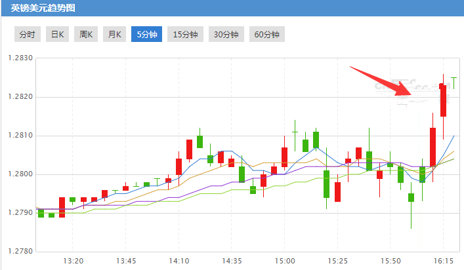Choose the 60分钟 interval tab
464x270 pixels.
(x=266, y=35)
